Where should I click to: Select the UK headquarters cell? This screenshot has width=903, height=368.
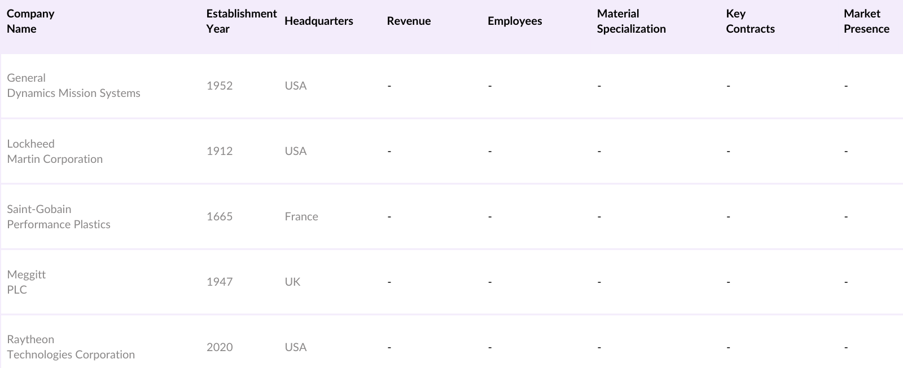click(292, 282)
